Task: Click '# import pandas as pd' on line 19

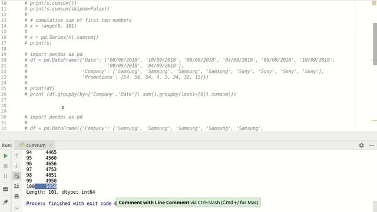Action: point(54,54)
